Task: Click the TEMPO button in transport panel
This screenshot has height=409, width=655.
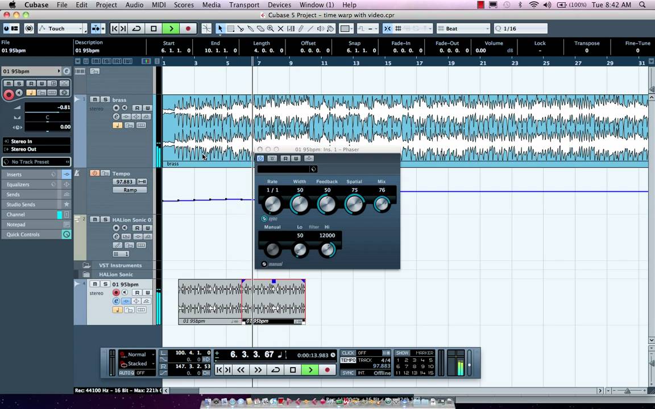Action: point(348,360)
